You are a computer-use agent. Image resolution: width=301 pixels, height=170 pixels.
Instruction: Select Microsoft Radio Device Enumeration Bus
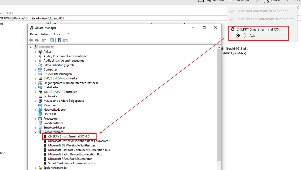[x=75, y=154]
